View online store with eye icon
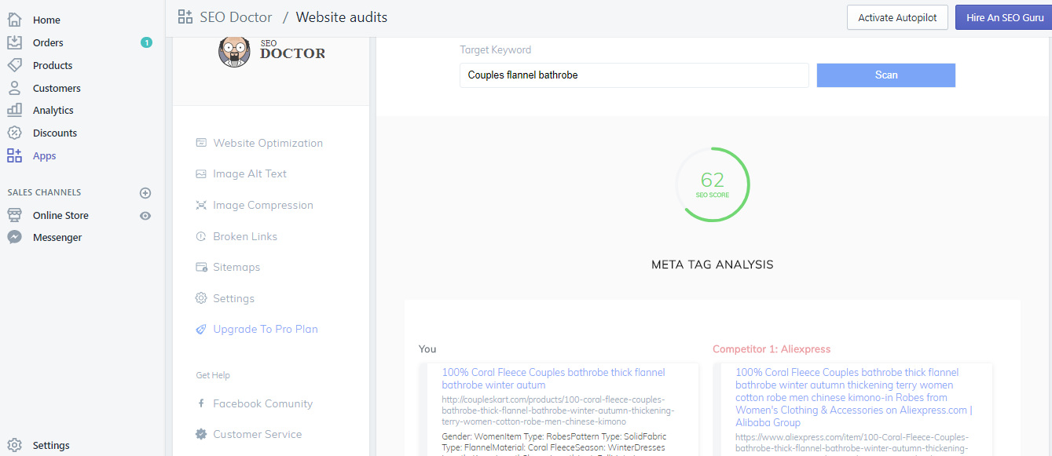This screenshot has height=456, width=1052. [x=145, y=215]
